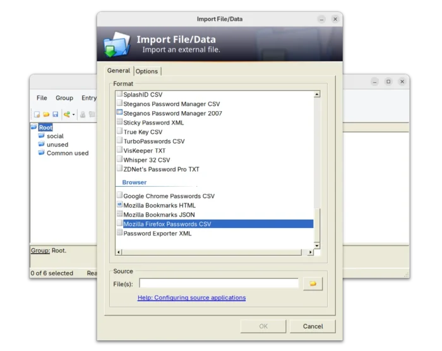The height and width of the screenshot is (351, 442).
Task: Choose Google Chrome Passwords CSV format
Action: [169, 196]
